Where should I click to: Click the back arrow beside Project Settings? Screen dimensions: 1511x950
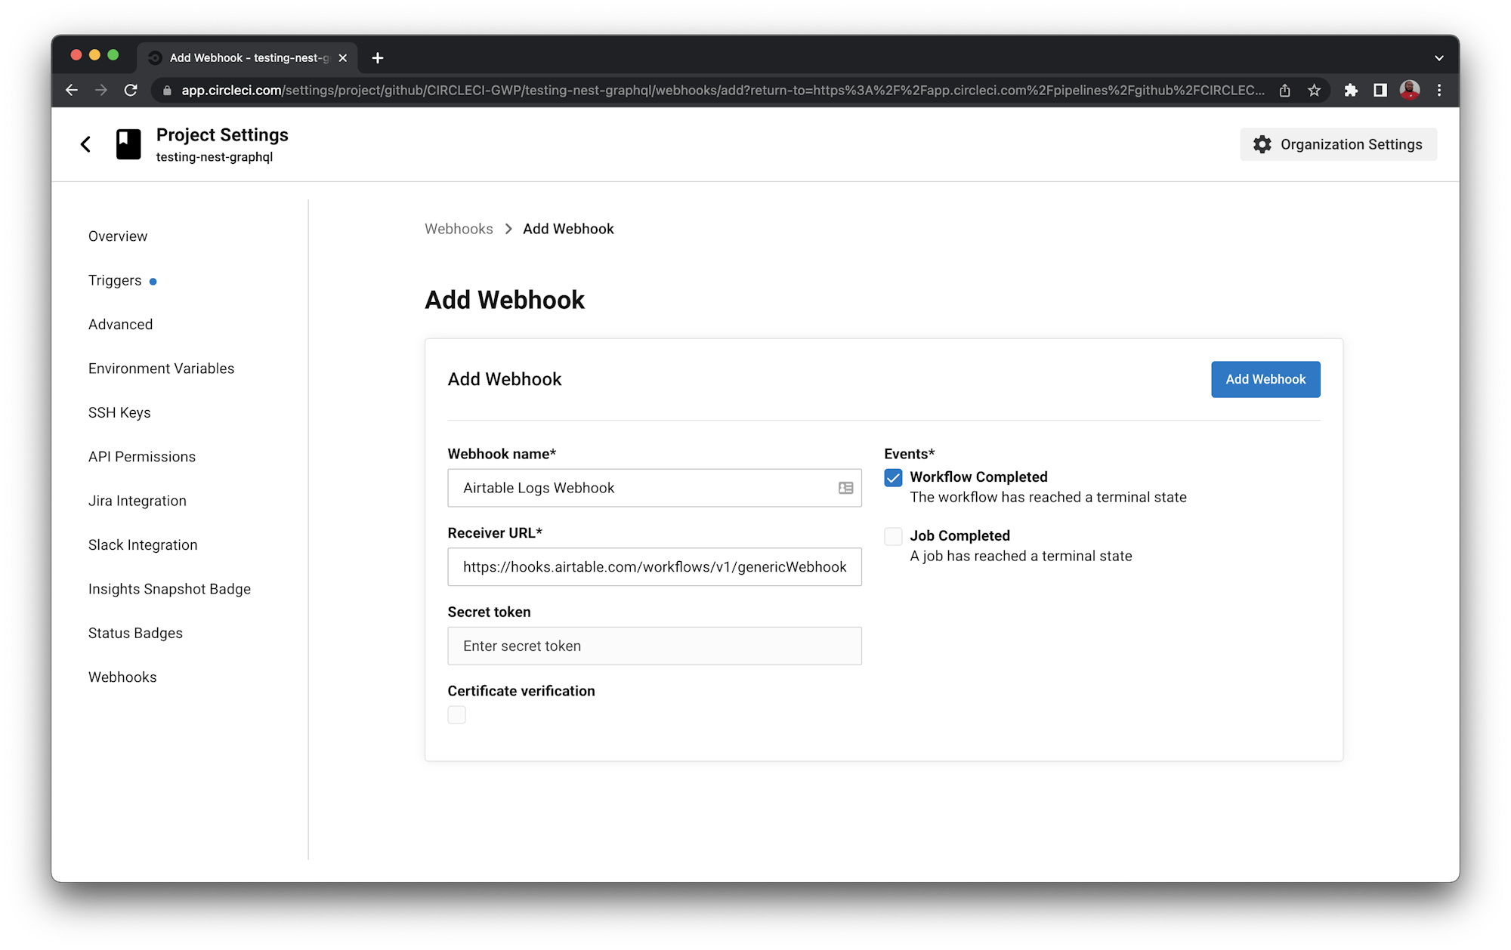click(x=85, y=143)
